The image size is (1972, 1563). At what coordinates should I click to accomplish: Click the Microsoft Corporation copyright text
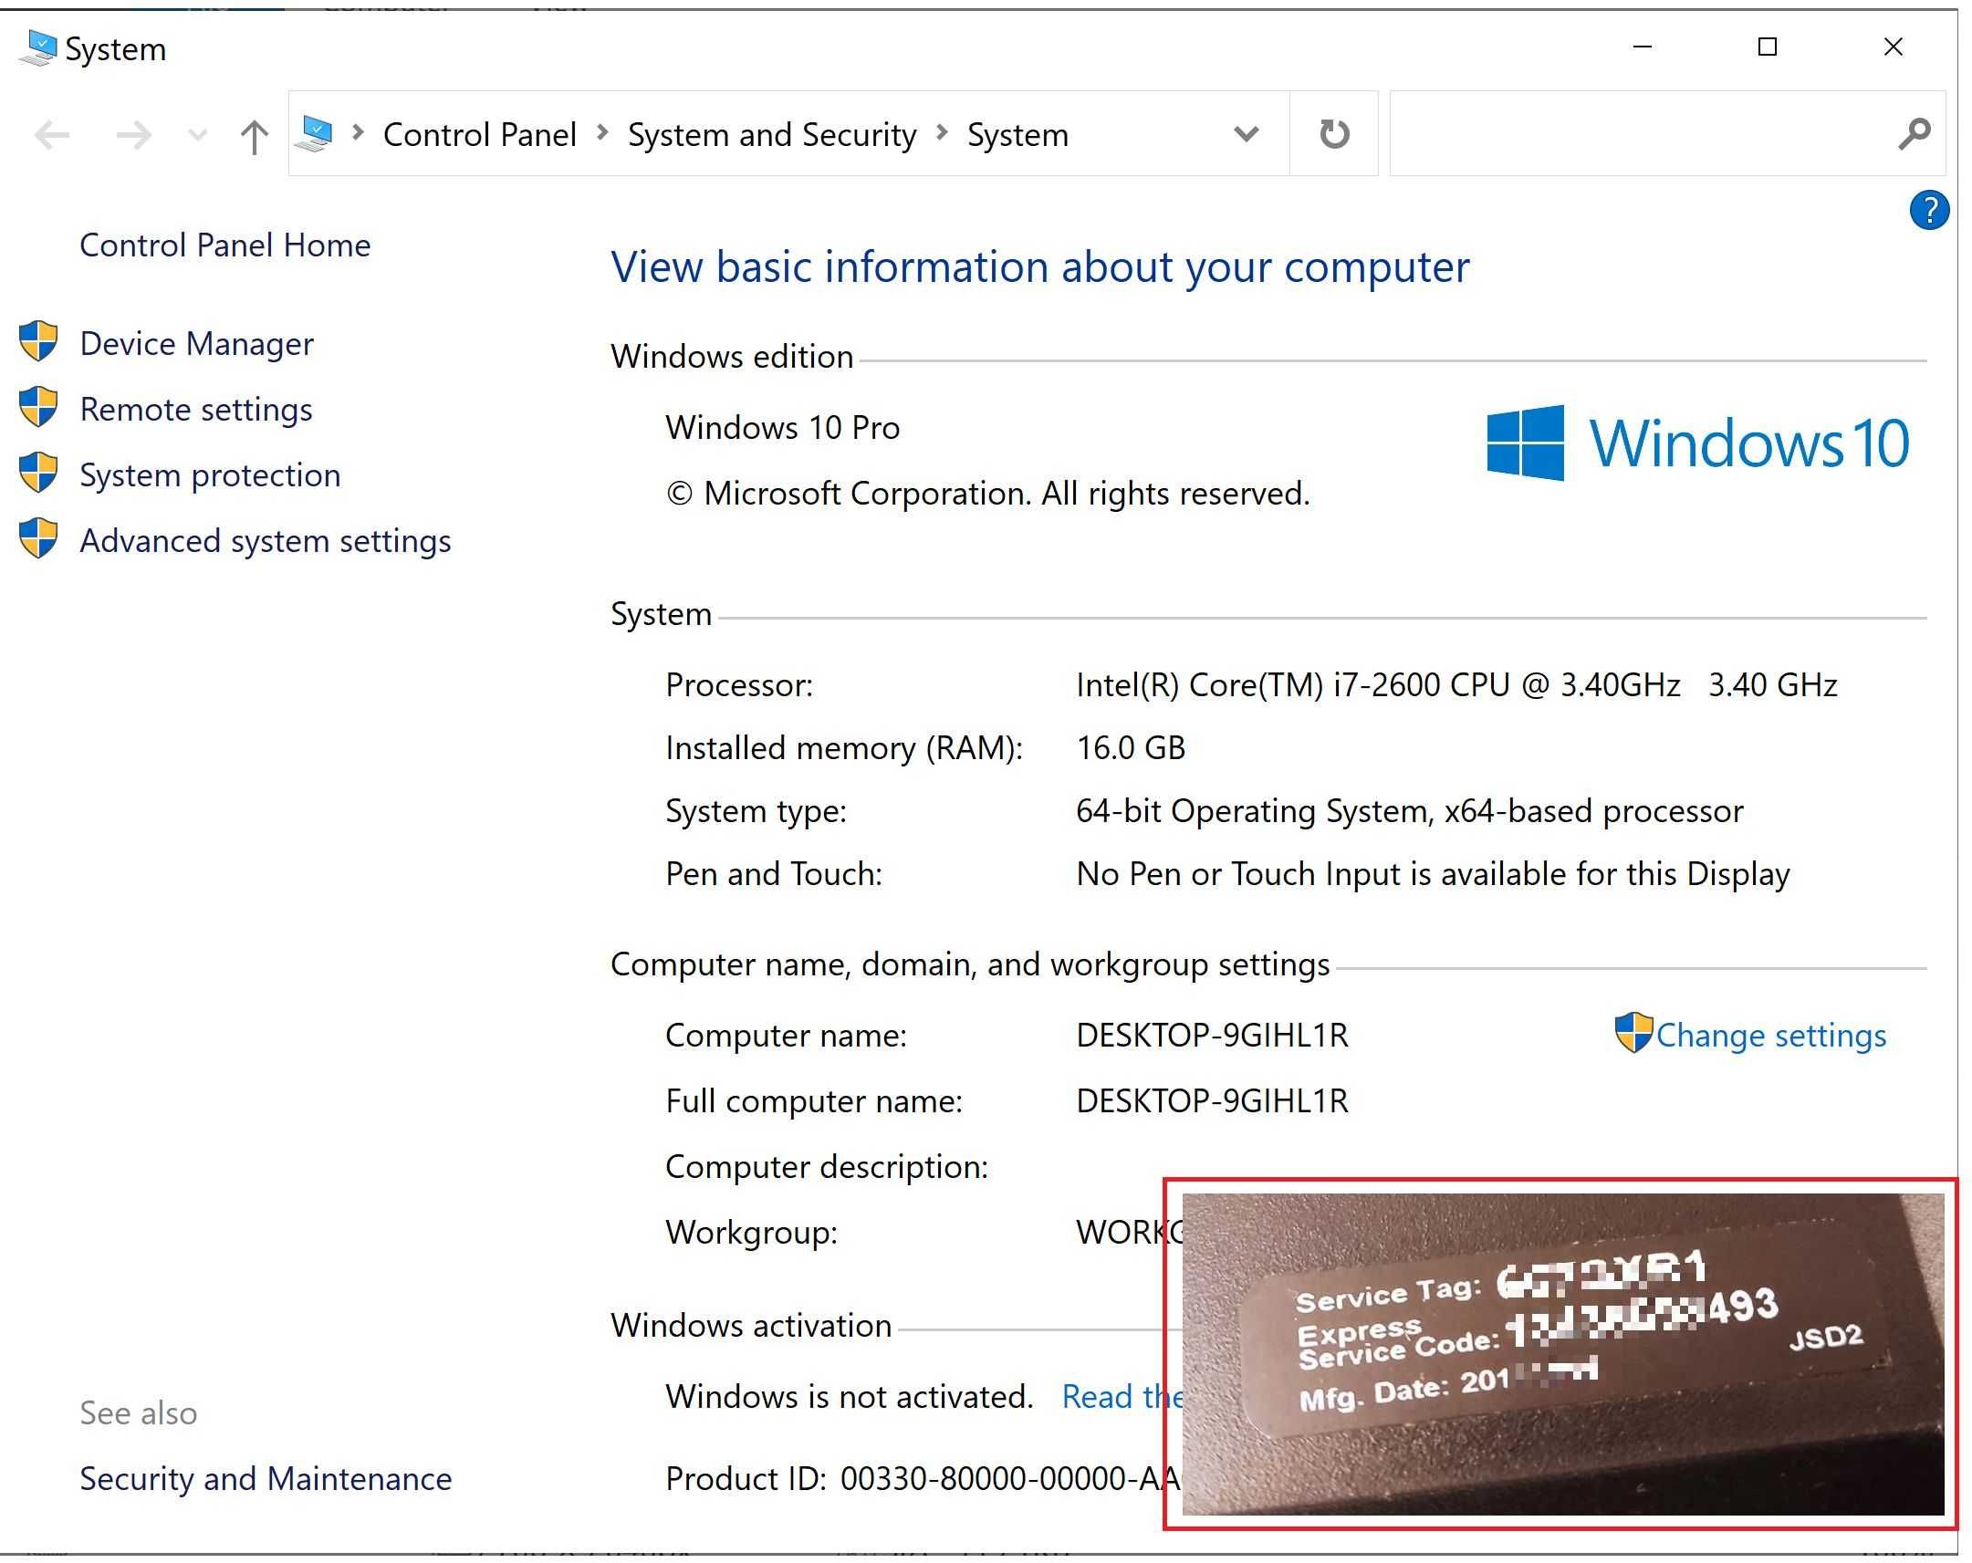click(988, 494)
